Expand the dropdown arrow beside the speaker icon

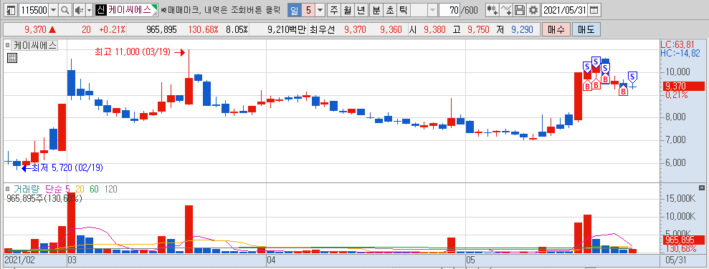[x=89, y=10]
